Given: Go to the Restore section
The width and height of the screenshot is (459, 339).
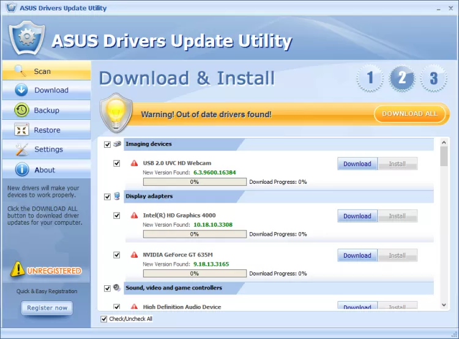Looking at the screenshot, I should pyautogui.click(x=47, y=129).
